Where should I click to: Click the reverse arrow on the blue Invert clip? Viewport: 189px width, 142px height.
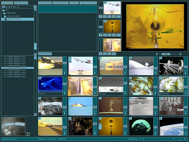click(x=65, y=93)
